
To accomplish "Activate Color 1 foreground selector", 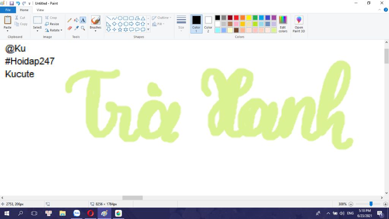I will [196, 24].
